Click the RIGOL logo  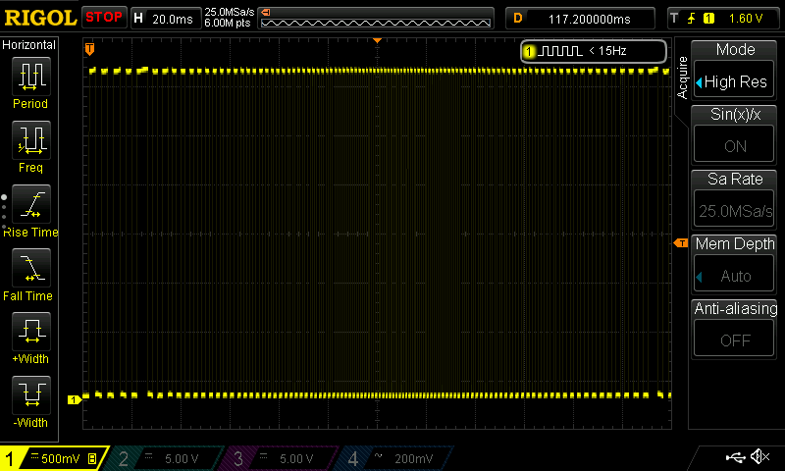pyautogui.click(x=40, y=18)
